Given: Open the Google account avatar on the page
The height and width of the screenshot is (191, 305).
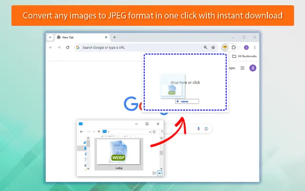Looking at the screenshot, I should click(253, 68).
